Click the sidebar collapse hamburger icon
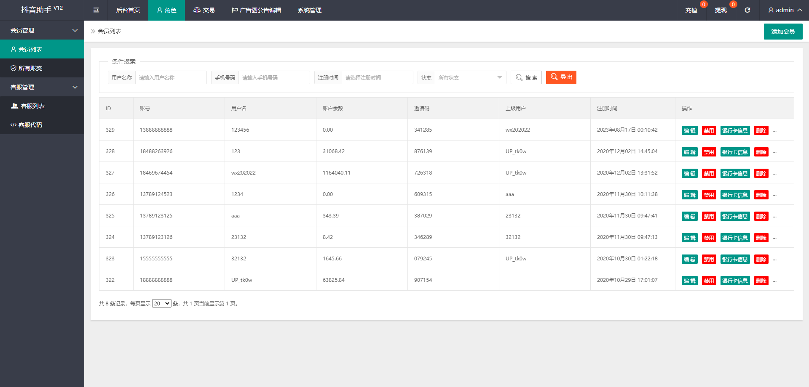The height and width of the screenshot is (387, 809). click(x=96, y=10)
